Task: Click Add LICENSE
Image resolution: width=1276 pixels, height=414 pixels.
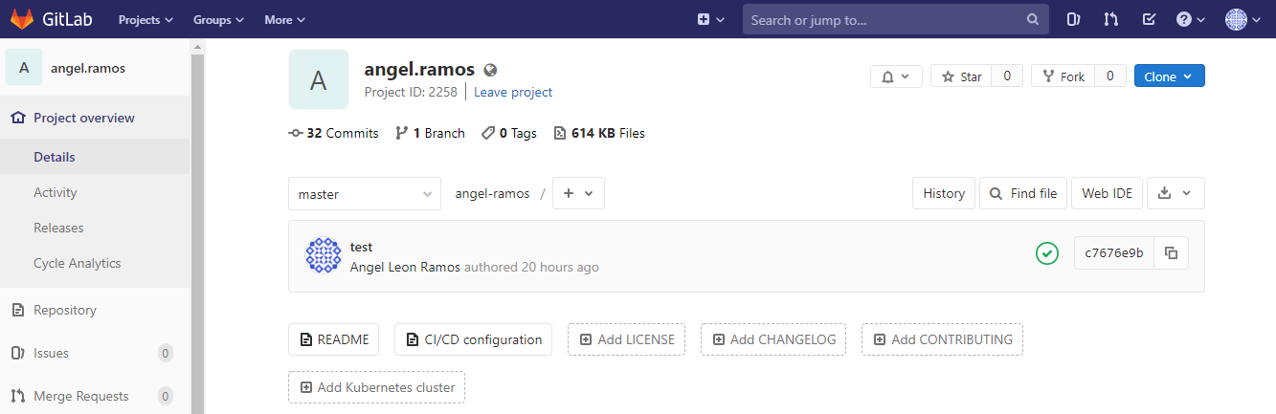Action: click(626, 339)
